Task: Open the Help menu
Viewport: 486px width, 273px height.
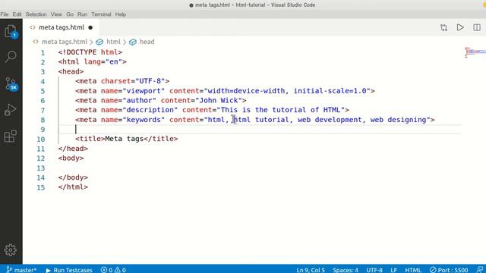Action: click(121, 14)
